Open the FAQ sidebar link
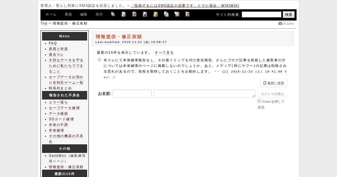The width and height of the screenshot is (337, 177). point(53,43)
